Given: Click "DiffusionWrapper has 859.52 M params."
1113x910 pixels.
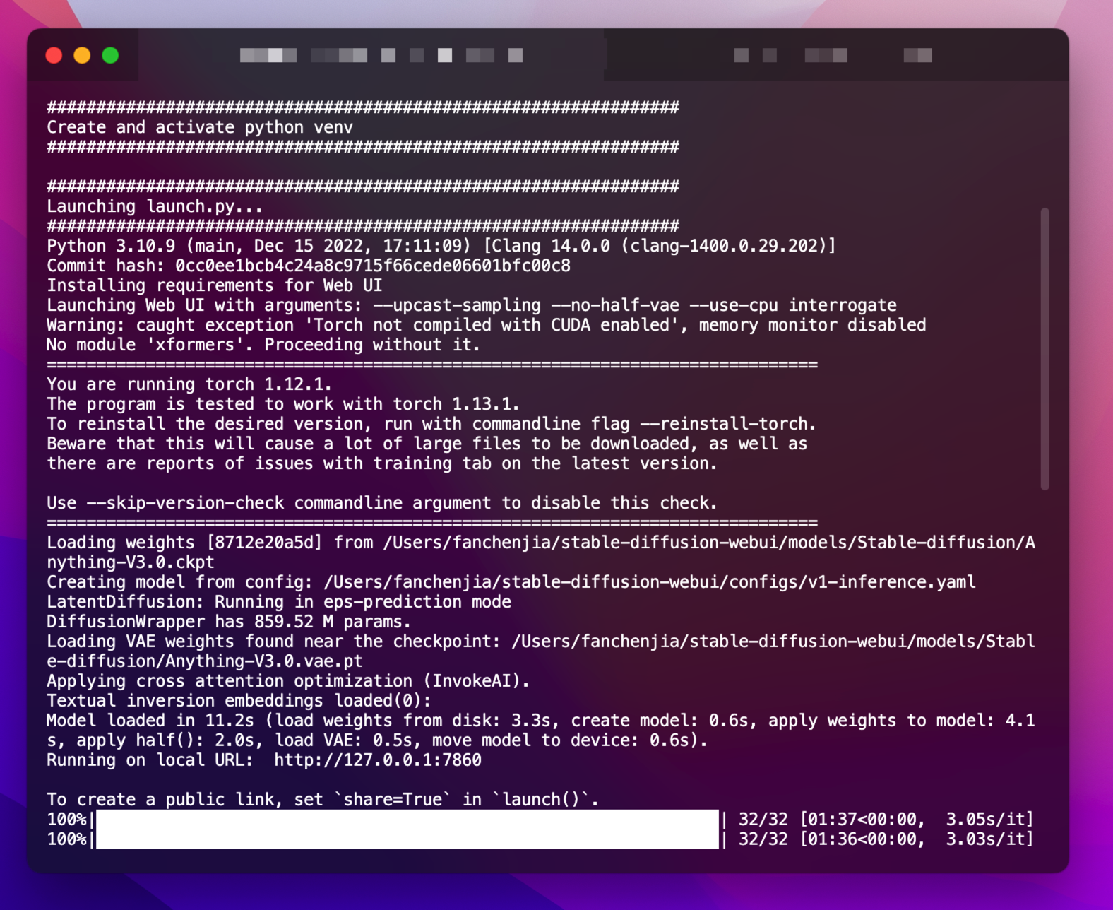Looking at the screenshot, I should click(x=229, y=622).
